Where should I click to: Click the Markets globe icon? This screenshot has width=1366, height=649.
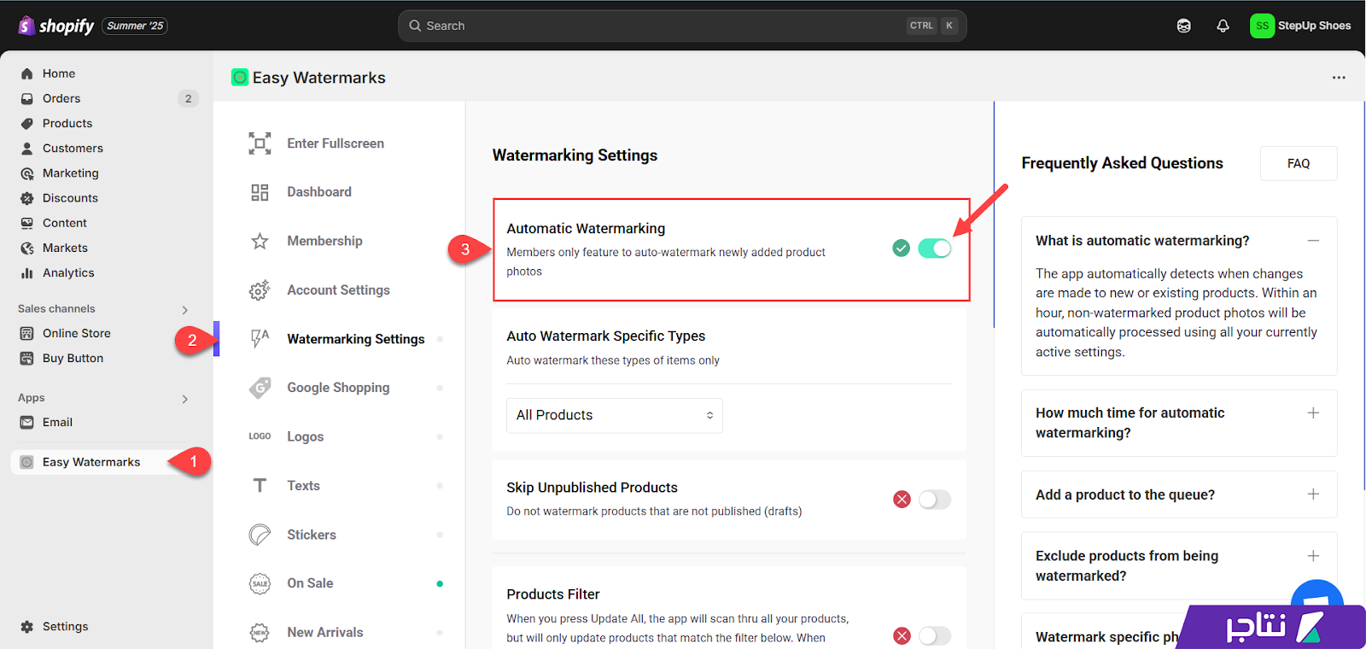27,248
